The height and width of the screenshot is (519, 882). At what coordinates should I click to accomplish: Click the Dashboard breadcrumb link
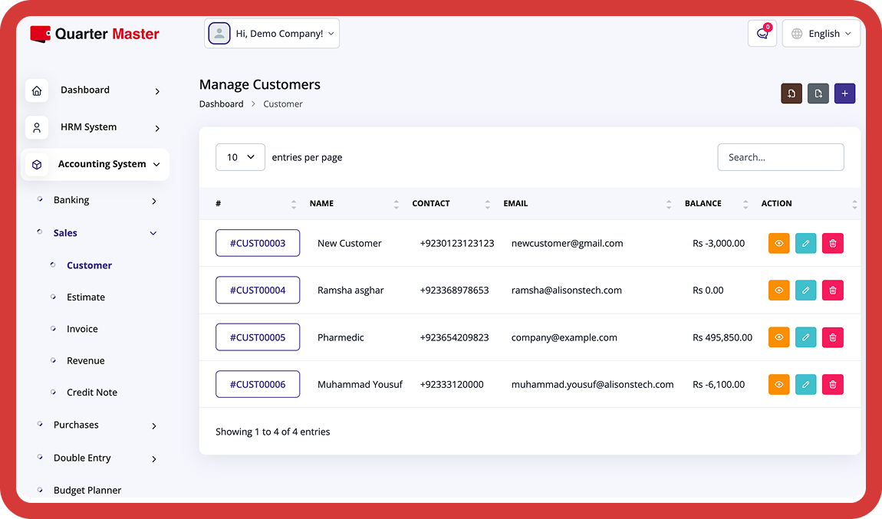tap(221, 104)
